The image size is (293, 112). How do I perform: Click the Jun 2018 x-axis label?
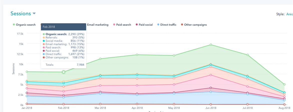pos(211,108)
